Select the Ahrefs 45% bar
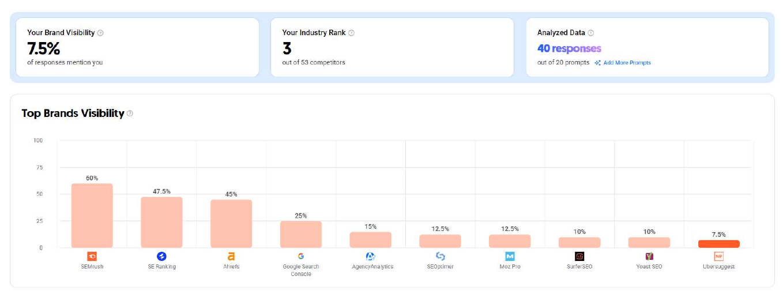 (231, 224)
